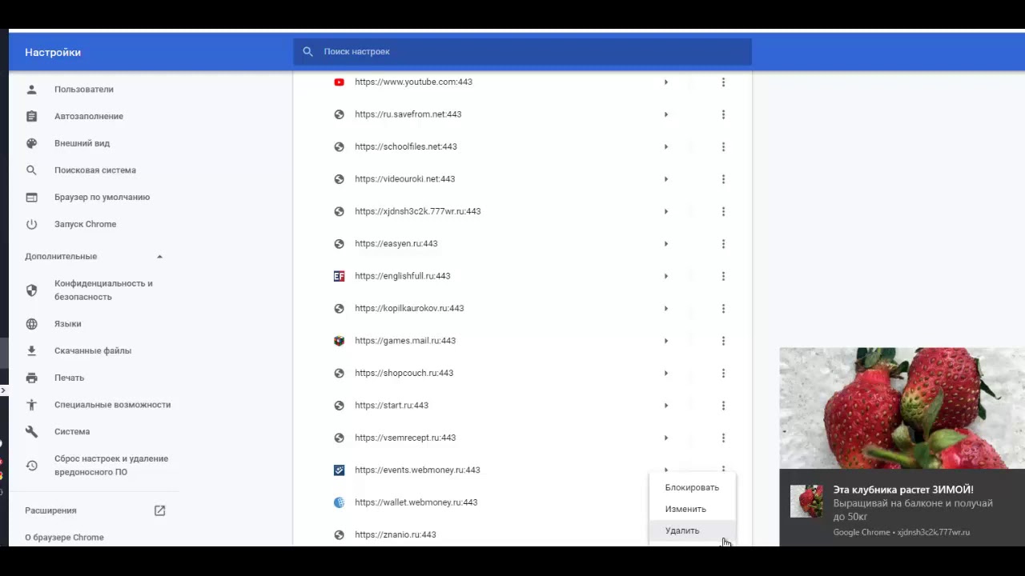The height and width of the screenshot is (576, 1025).
Task: Select the Автозаполнение clipboard icon
Action: (31, 116)
